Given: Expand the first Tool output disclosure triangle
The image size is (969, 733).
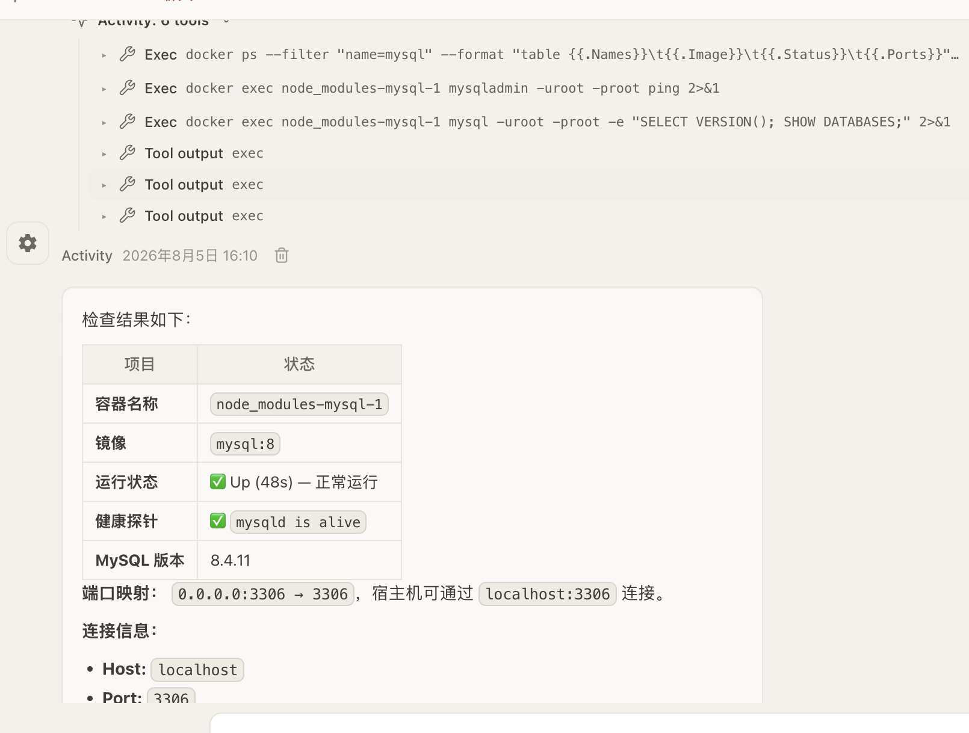Looking at the screenshot, I should click(104, 154).
